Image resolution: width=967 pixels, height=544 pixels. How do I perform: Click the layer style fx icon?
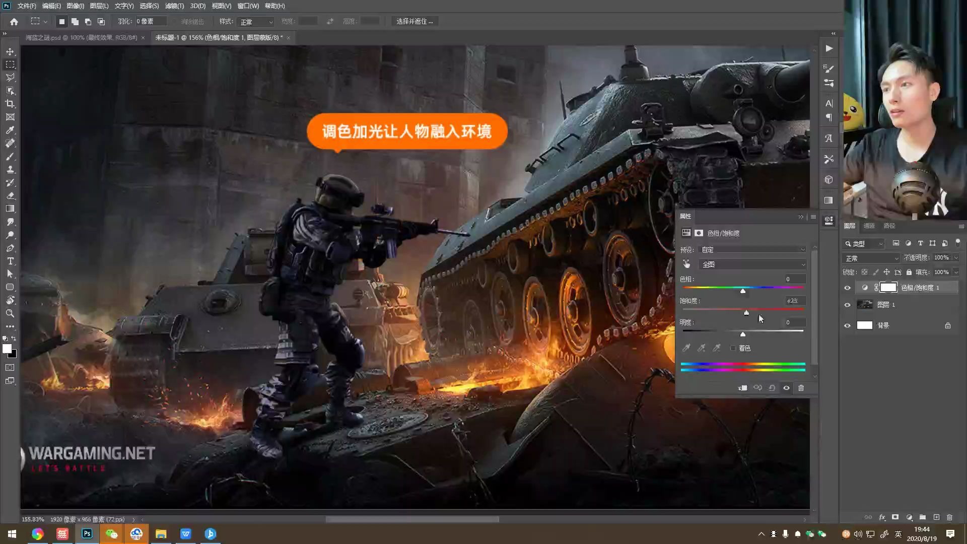coord(882,517)
